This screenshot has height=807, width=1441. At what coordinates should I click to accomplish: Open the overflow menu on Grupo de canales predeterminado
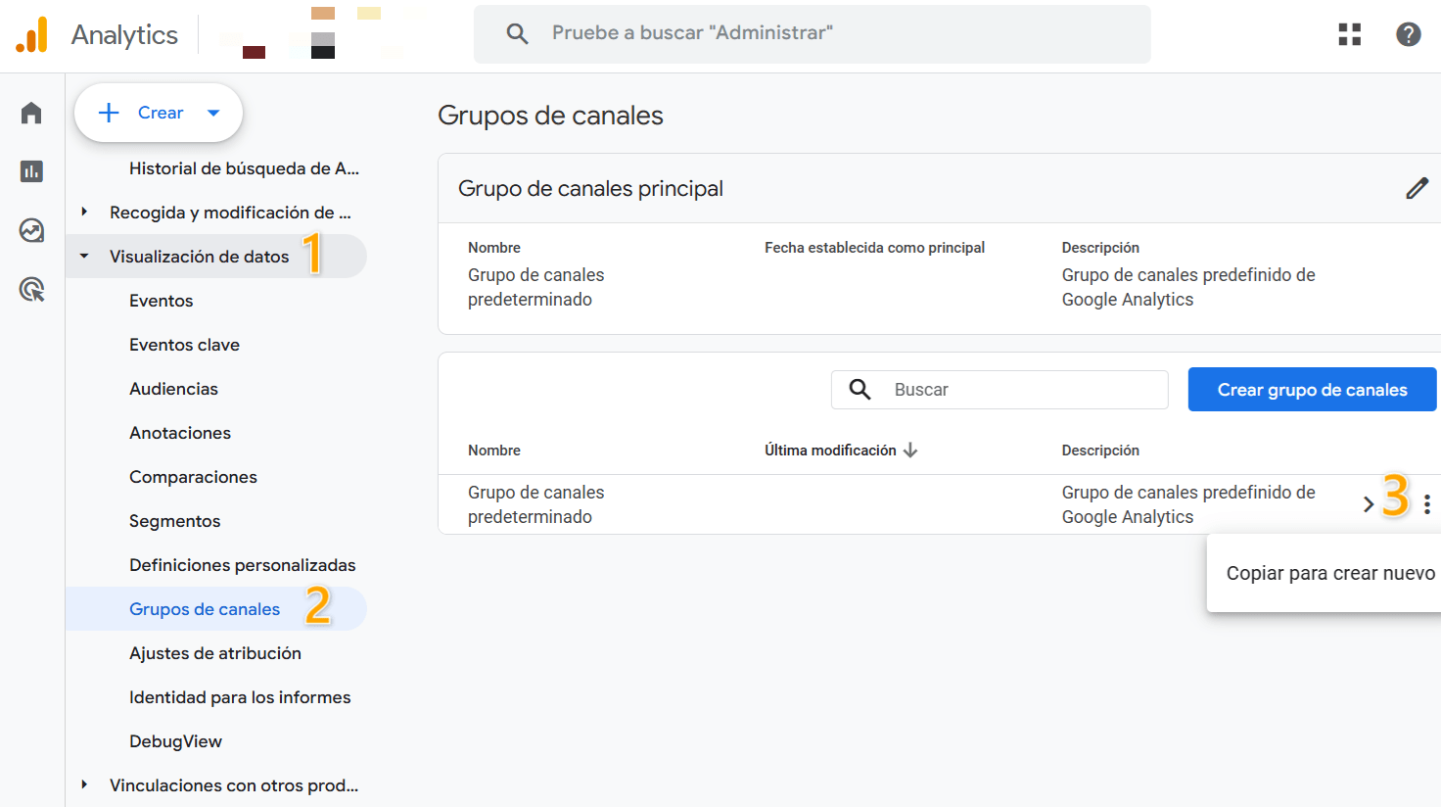(x=1426, y=503)
